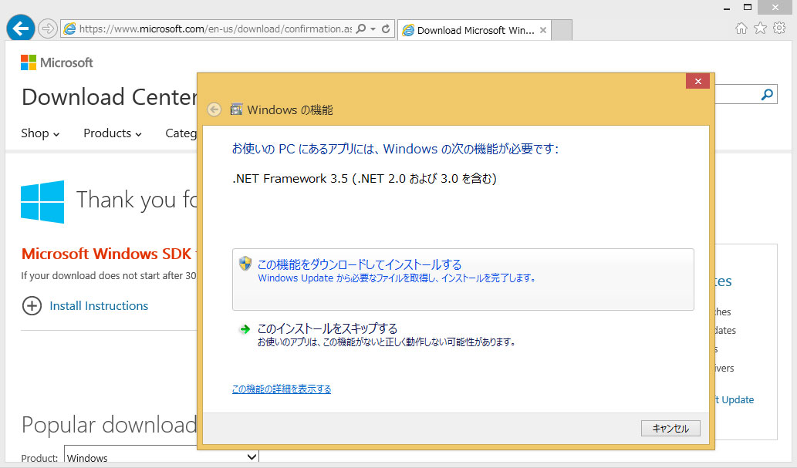Refresh the page with the reload icon
The width and height of the screenshot is (797, 468).
point(386,29)
